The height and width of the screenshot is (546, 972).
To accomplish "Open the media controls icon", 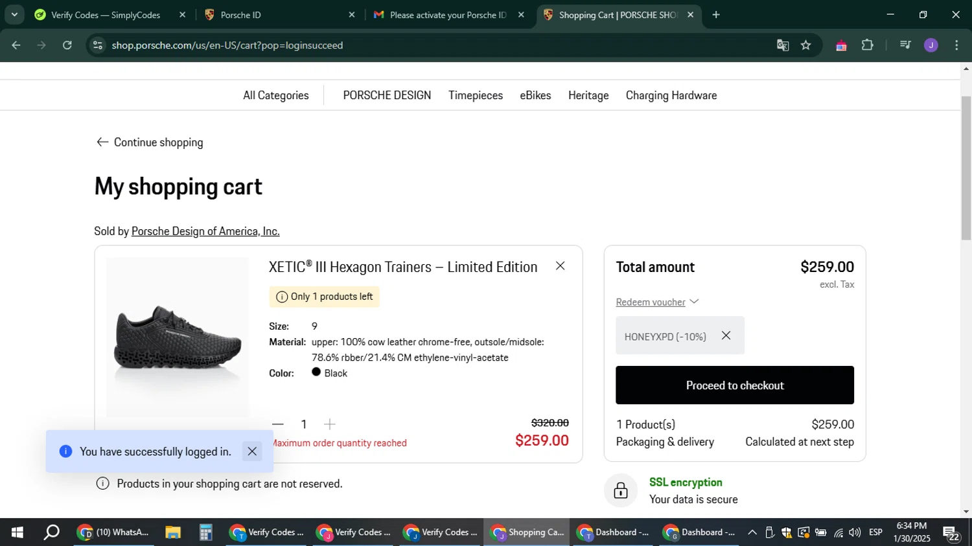I will click(x=905, y=45).
